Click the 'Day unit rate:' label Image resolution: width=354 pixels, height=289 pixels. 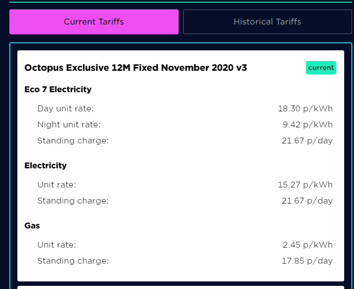(65, 109)
